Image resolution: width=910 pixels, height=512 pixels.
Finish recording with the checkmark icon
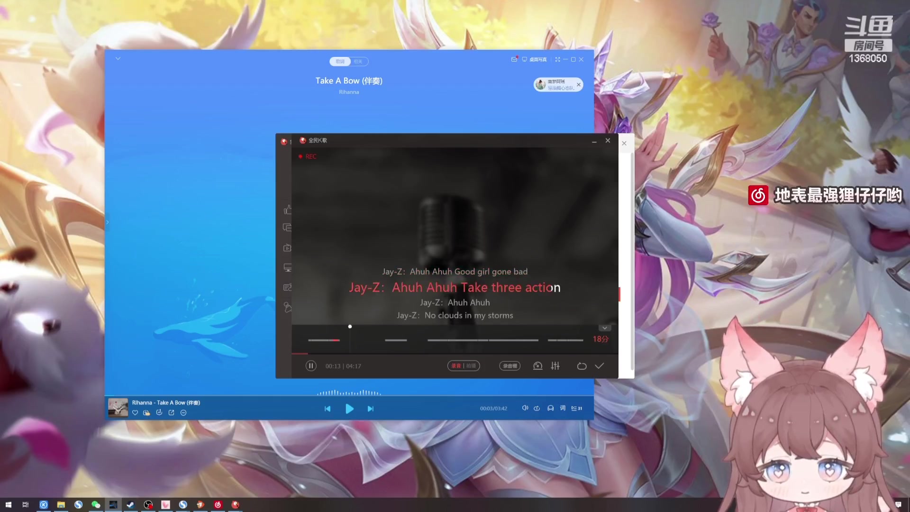[600, 366]
